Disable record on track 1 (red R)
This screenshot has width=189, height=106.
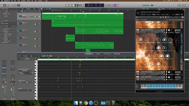tap(27, 17)
